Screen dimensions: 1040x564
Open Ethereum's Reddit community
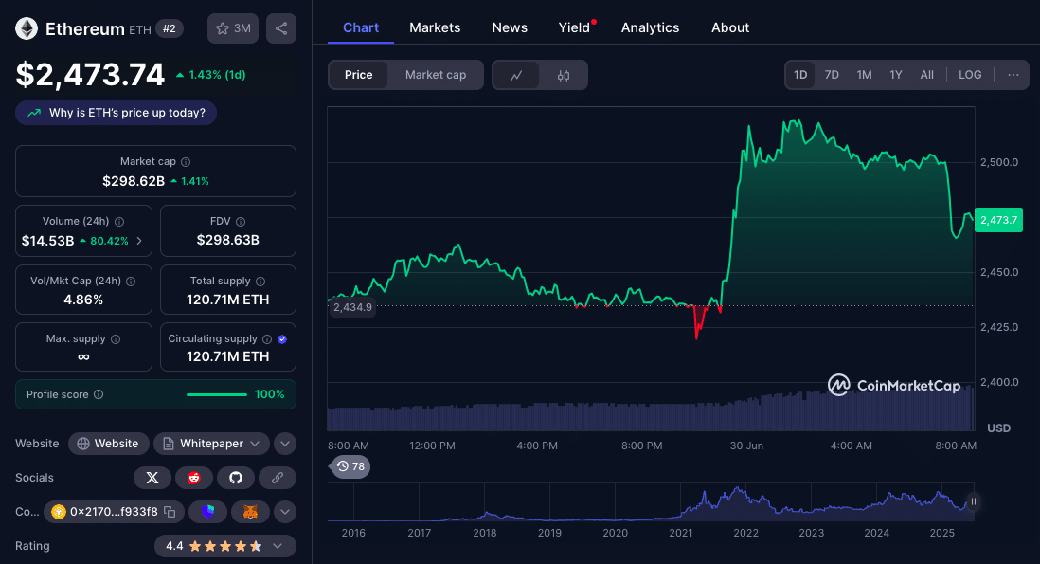point(193,478)
